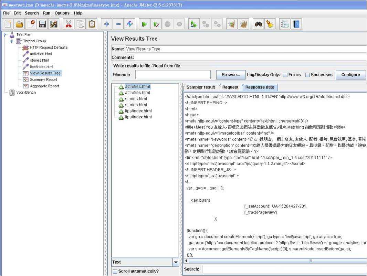The image size is (367, 276).
Task: Select HTTP Request Defaults in the tree
Action: 49,47
